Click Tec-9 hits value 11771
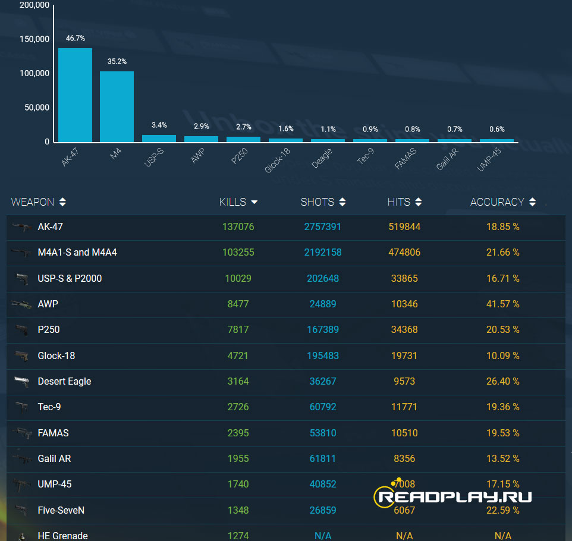Image resolution: width=572 pixels, height=541 pixels. click(x=404, y=407)
